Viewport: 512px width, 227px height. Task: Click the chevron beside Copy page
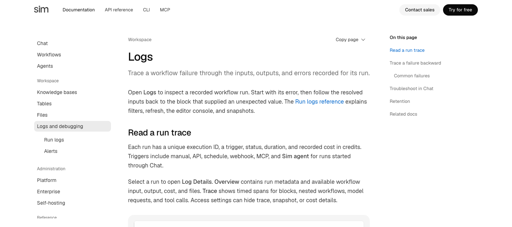click(363, 40)
